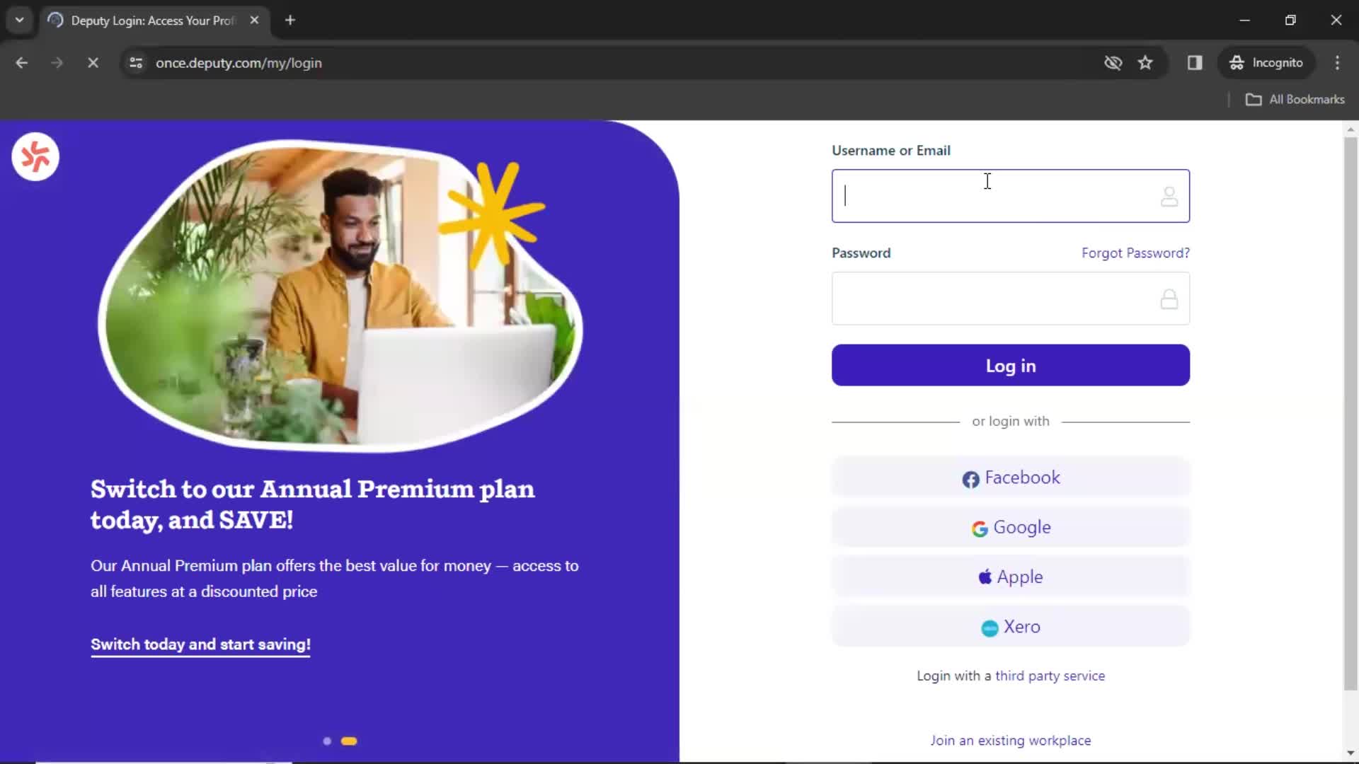Click the eye-slash privacy icon in address bar
1359x764 pixels.
pyautogui.click(x=1113, y=62)
